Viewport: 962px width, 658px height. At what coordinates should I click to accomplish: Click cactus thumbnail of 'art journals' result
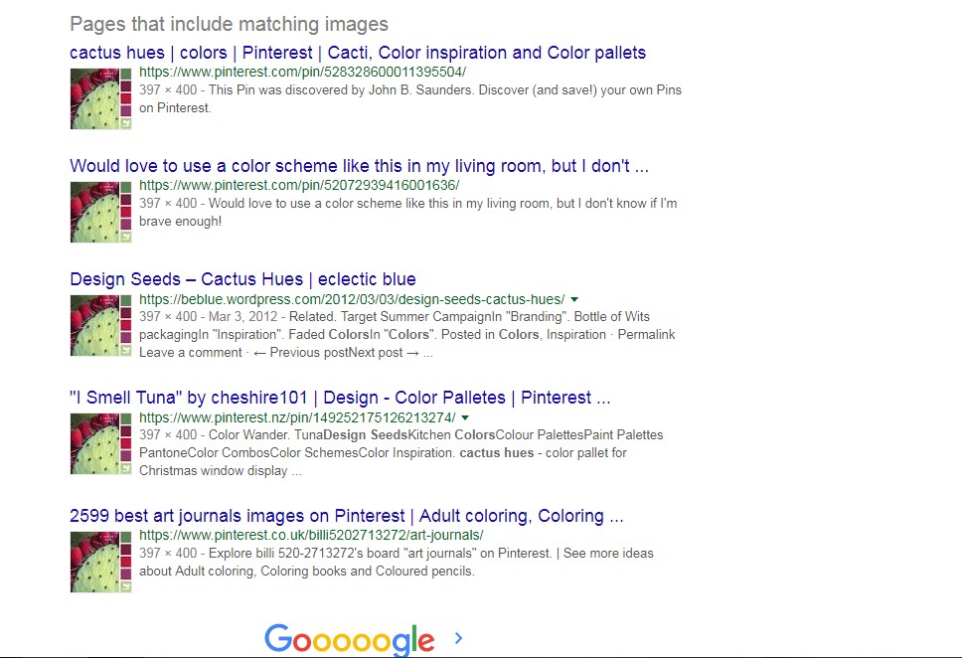pos(100,562)
